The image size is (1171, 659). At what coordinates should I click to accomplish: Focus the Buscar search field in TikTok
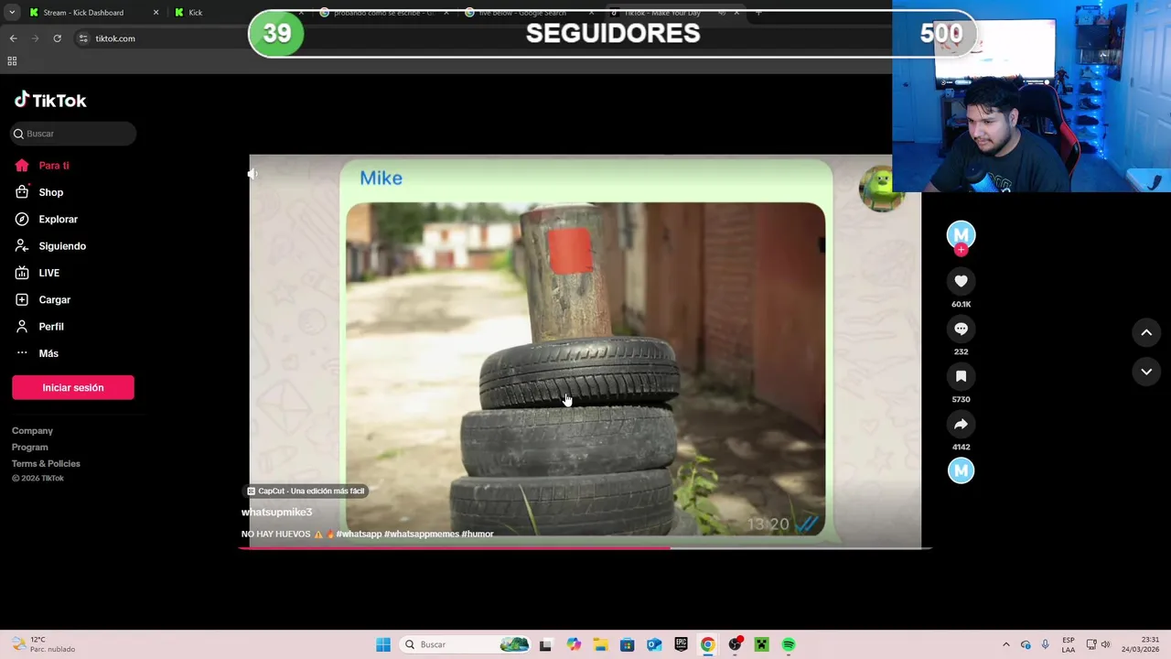73,134
